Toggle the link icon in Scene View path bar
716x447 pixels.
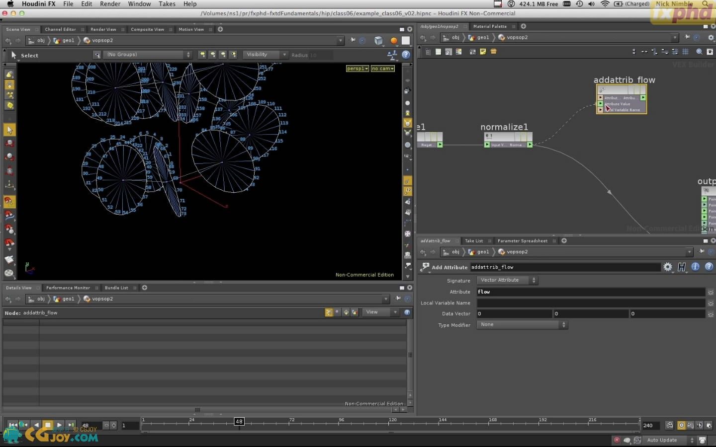pos(362,41)
